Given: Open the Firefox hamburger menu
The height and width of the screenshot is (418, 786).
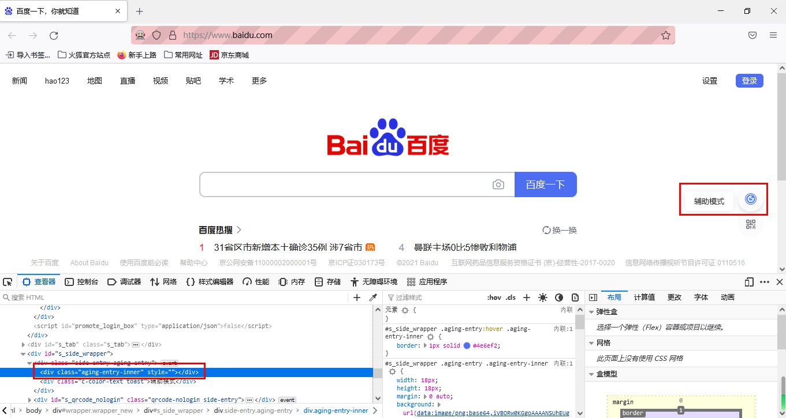Looking at the screenshot, I should click(x=773, y=35).
